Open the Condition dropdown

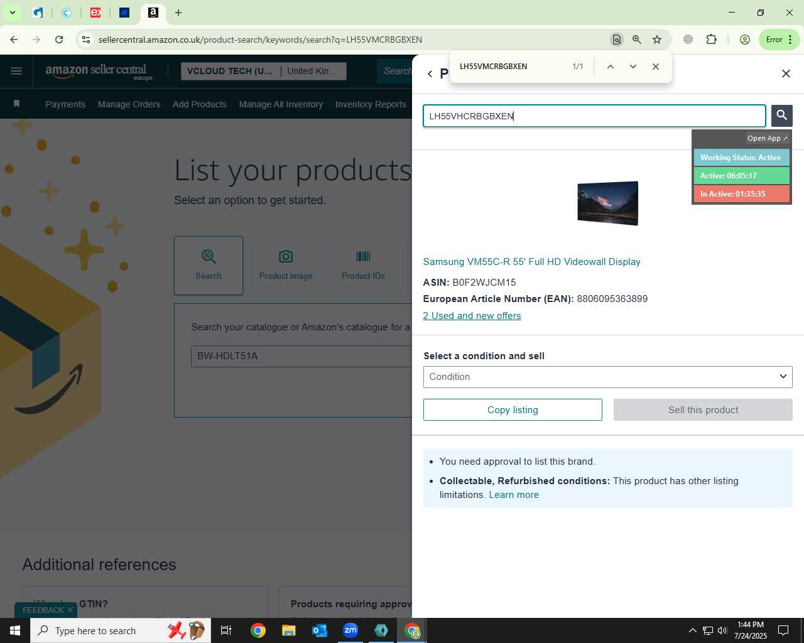[607, 377]
